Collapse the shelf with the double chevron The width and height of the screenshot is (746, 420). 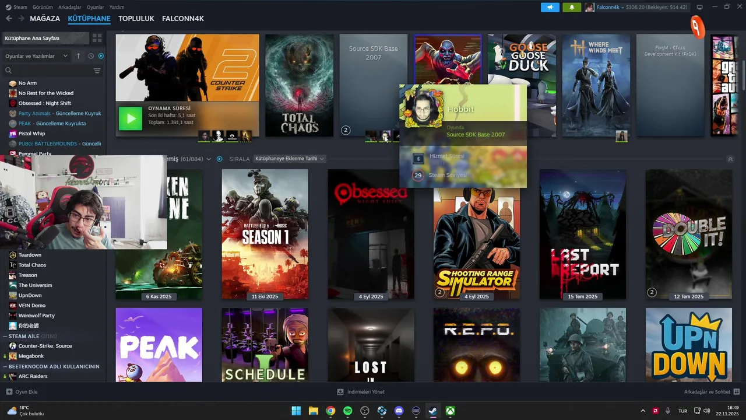730,159
